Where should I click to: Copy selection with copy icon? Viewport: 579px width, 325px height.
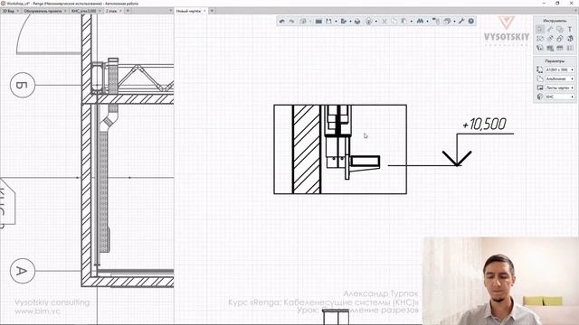tap(394, 22)
